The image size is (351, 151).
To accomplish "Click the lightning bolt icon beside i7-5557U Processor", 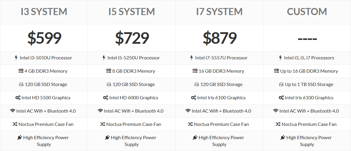I will (x=192, y=58).
